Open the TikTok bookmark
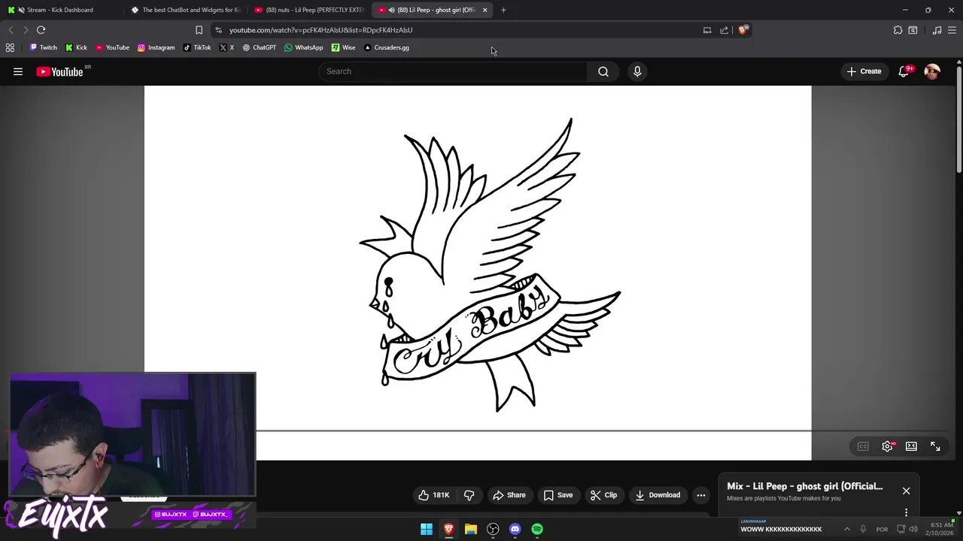The width and height of the screenshot is (963, 541). click(x=197, y=47)
